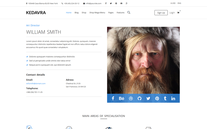
Task: Go to the Home menu item
Action: 69,13
